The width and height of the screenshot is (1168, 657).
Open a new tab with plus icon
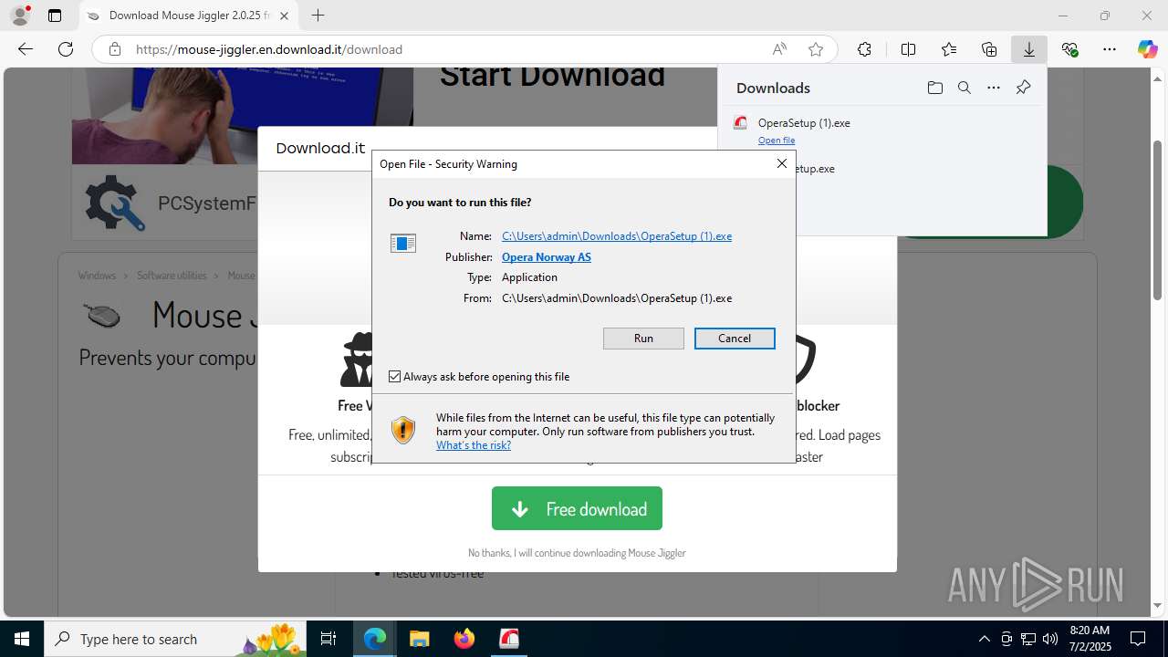point(318,16)
